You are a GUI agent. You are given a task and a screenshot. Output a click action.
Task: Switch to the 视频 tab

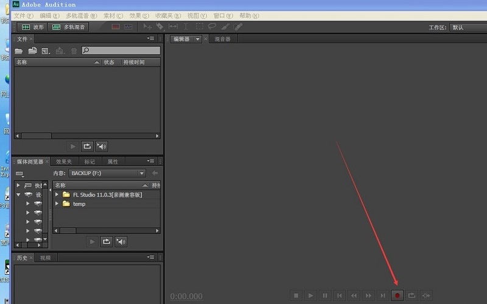click(x=45, y=257)
